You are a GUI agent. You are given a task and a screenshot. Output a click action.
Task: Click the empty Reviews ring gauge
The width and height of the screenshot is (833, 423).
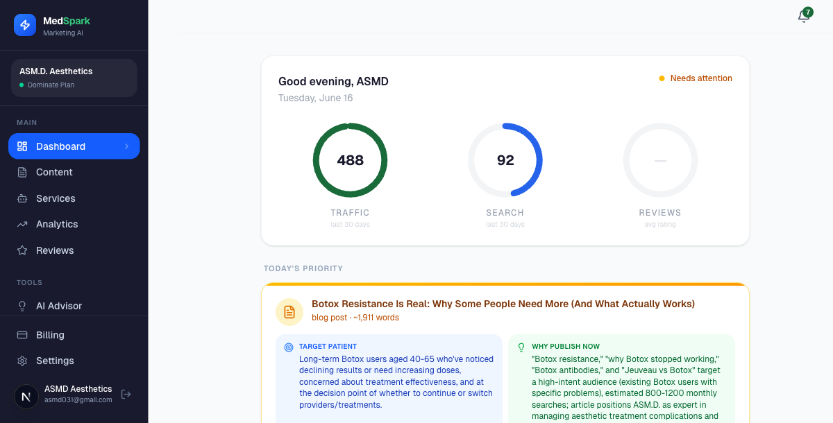(x=660, y=160)
